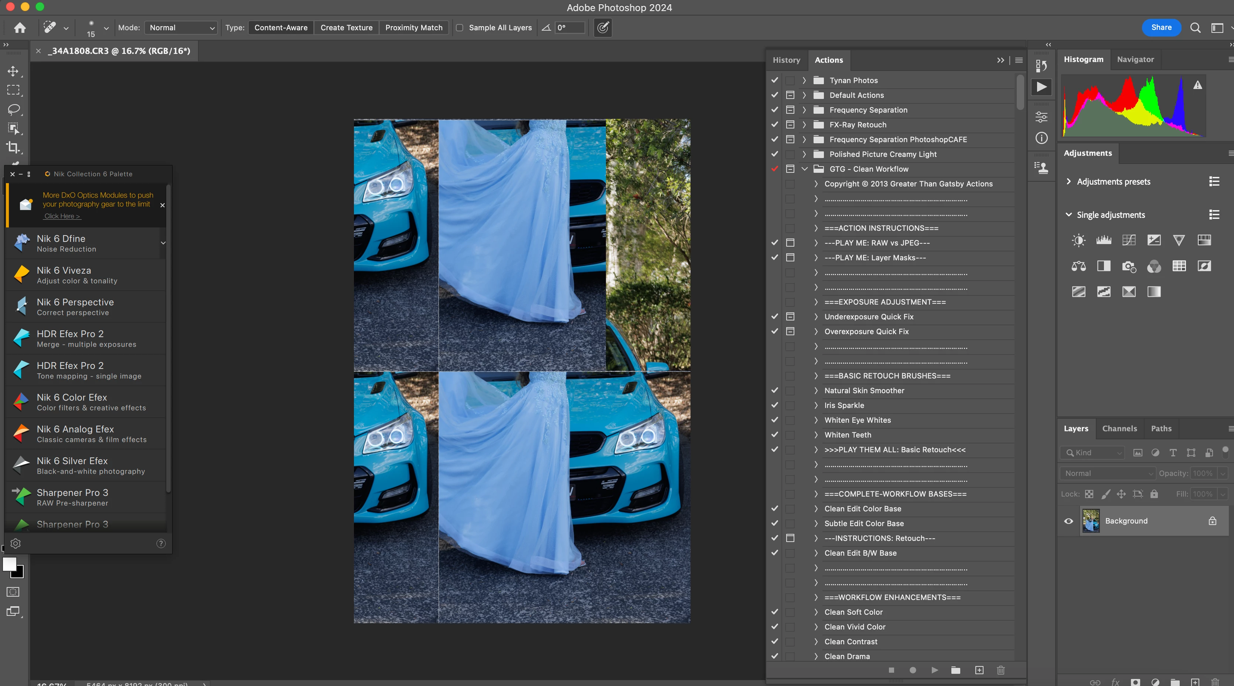Viewport: 1234px width, 686px height.
Task: Enable Sample All Layers checkbox
Action: coord(459,28)
